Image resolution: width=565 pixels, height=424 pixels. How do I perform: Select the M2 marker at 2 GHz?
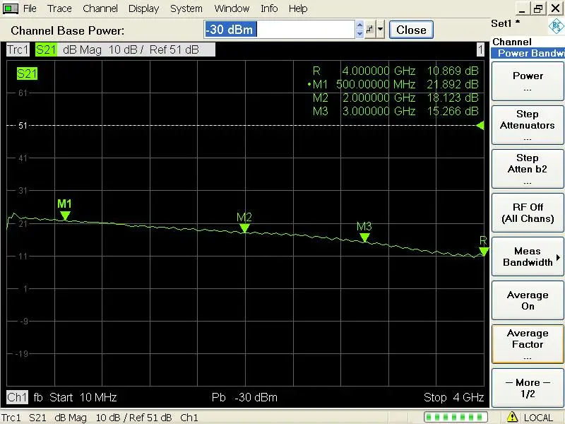coord(244,228)
